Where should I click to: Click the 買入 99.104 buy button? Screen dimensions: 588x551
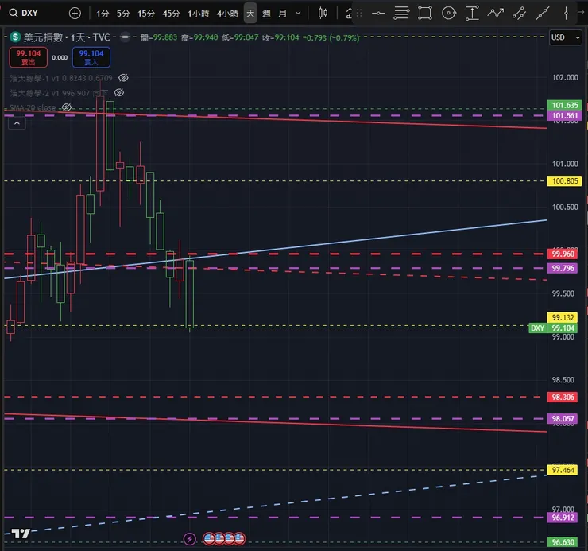point(91,57)
